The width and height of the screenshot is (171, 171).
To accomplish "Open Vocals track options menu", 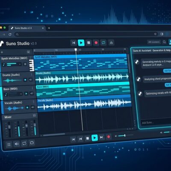I will tap(33, 101).
